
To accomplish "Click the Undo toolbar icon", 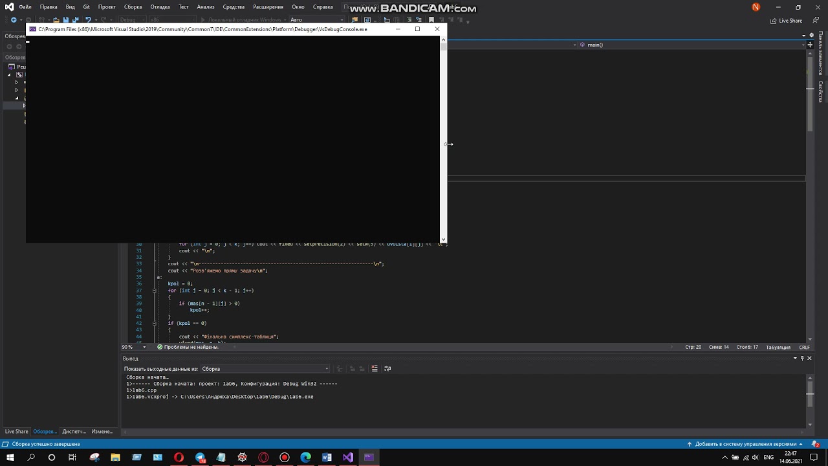I will point(88,20).
